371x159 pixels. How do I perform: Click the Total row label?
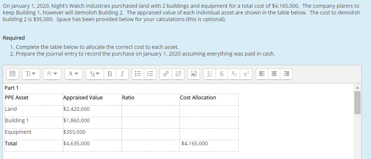[x=11, y=143]
